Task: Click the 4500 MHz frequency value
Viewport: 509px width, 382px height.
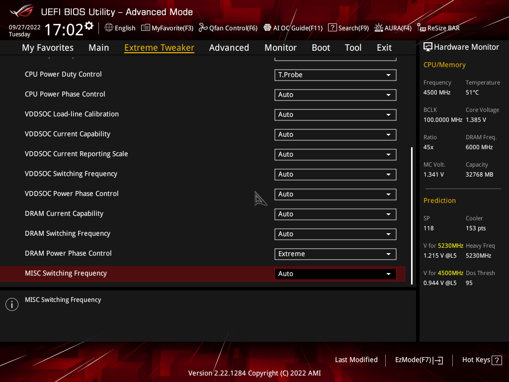Action: 437,93
